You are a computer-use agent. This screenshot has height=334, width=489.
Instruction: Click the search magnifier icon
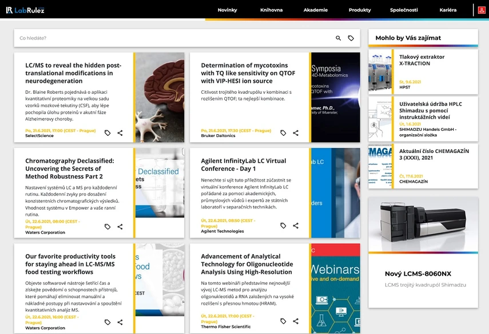(338, 38)
